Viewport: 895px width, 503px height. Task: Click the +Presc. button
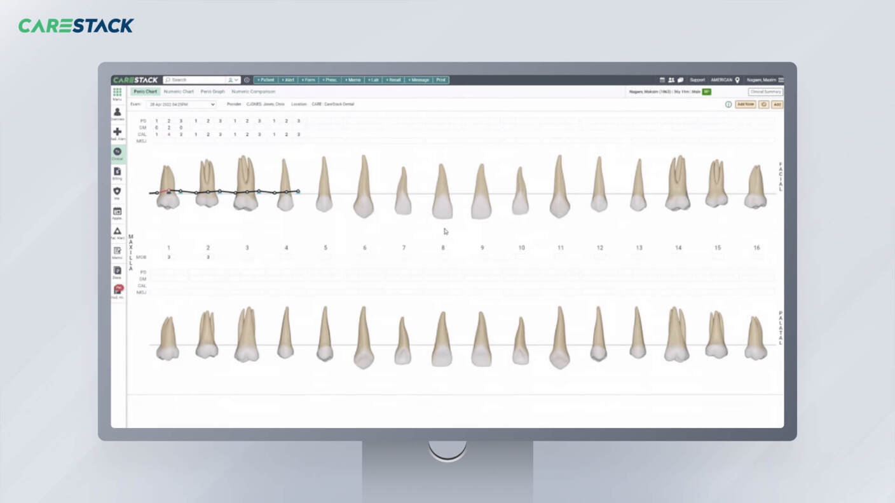(x=329, y=80)
